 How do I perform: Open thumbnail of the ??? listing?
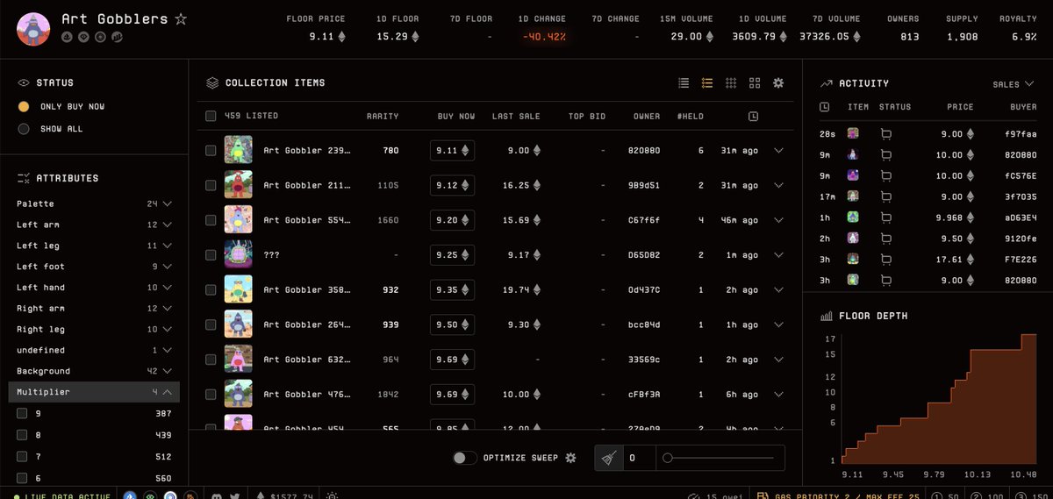tap(239, 254)
